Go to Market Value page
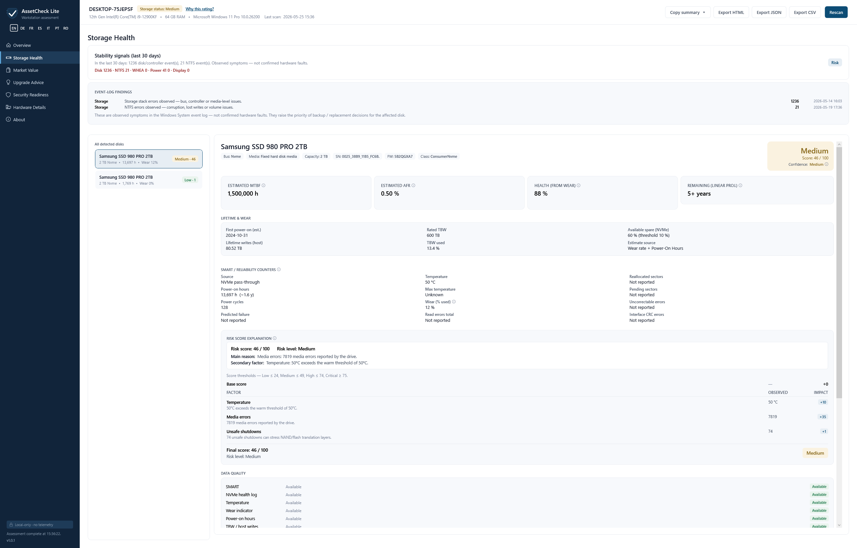 coord(40,70)
